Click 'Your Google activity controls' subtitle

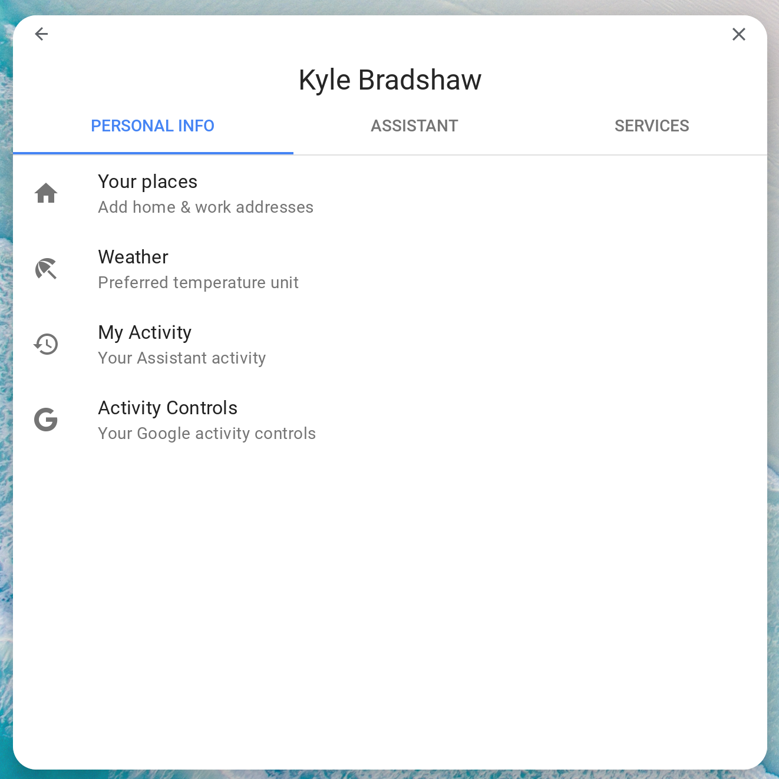pos(207,434)
